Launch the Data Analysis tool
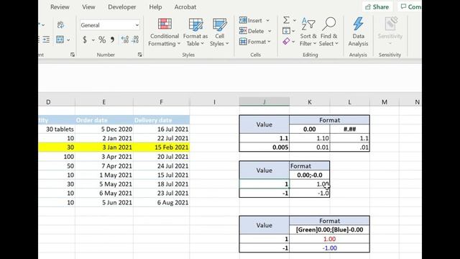Image resolution: width=460 pixels, height=259 pixels. (x=358, y=32)
